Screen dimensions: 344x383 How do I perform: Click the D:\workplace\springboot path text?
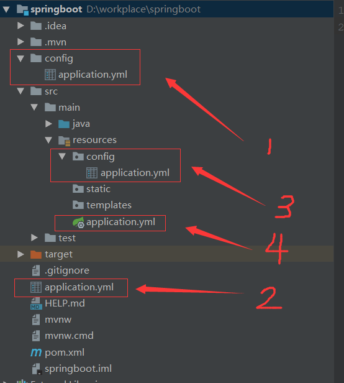pyautogui.click(x=143, y=9)
